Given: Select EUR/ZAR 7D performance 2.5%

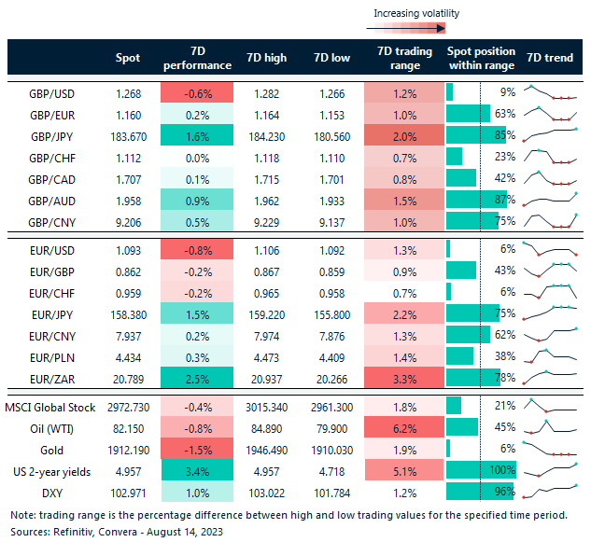Looking at the screenshot, I should click(x=197, y=378).
